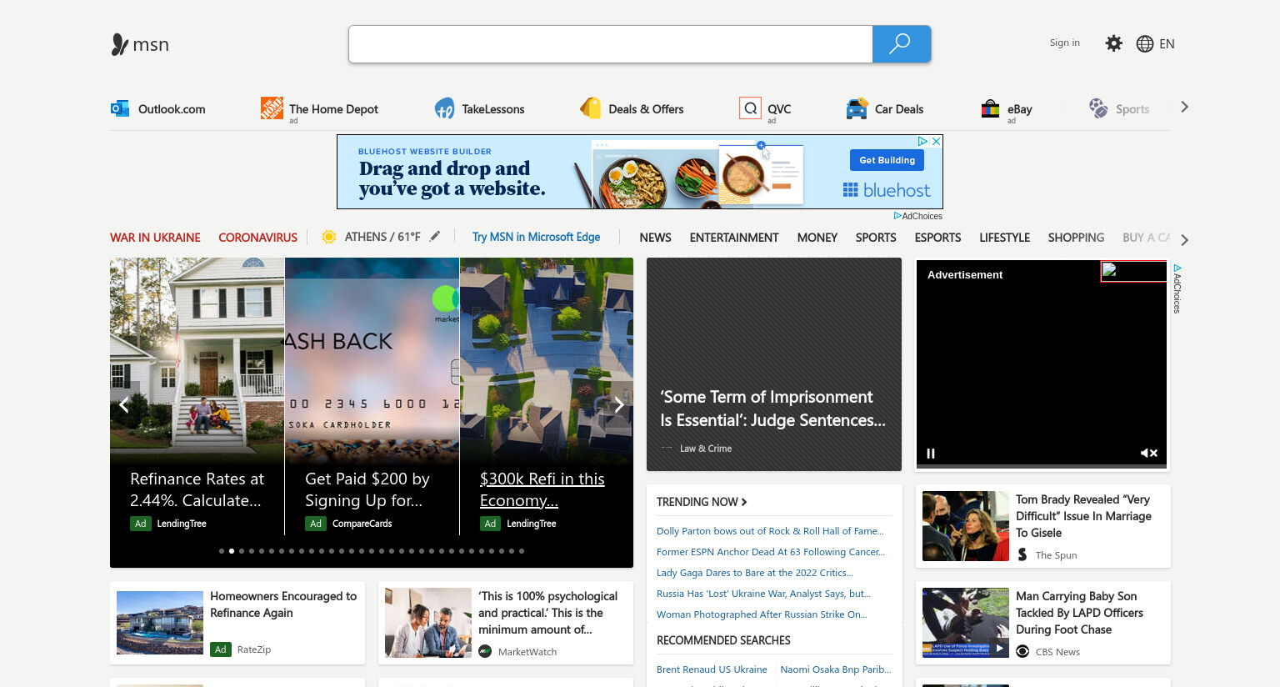
Task: Open Sports shortcut icon
Action: click(x=1098, y=108)
